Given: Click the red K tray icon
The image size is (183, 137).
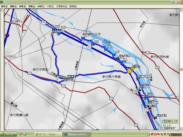Looking at the screenshot, I should pyautogui.click(x=158, y=134).
